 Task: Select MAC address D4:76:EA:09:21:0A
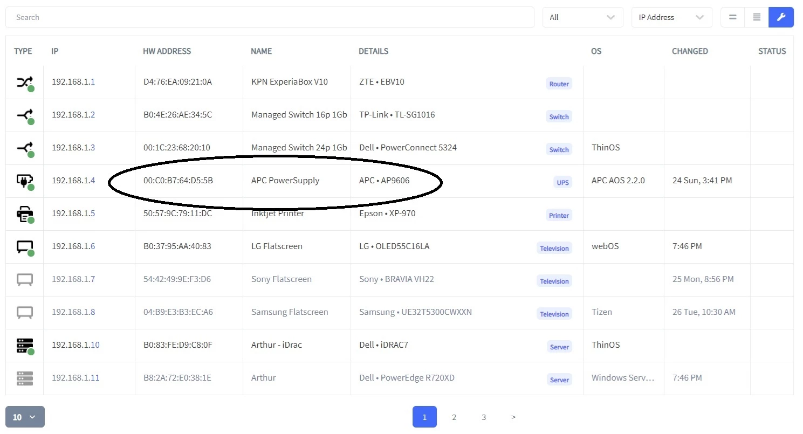[x=178, y=82]
